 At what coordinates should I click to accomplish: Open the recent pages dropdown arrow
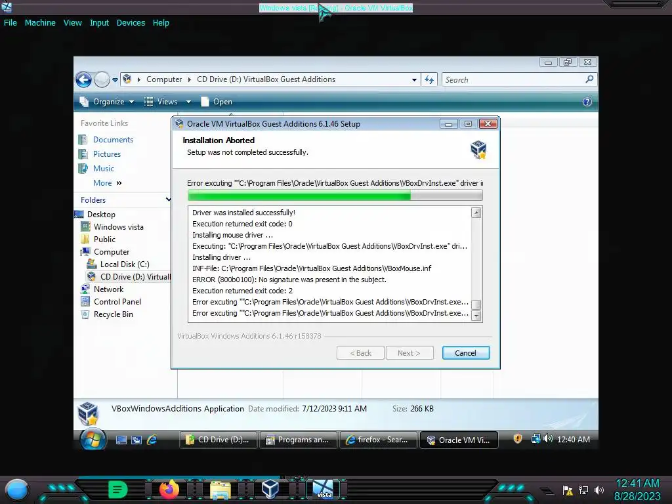(x=115, y=79)
